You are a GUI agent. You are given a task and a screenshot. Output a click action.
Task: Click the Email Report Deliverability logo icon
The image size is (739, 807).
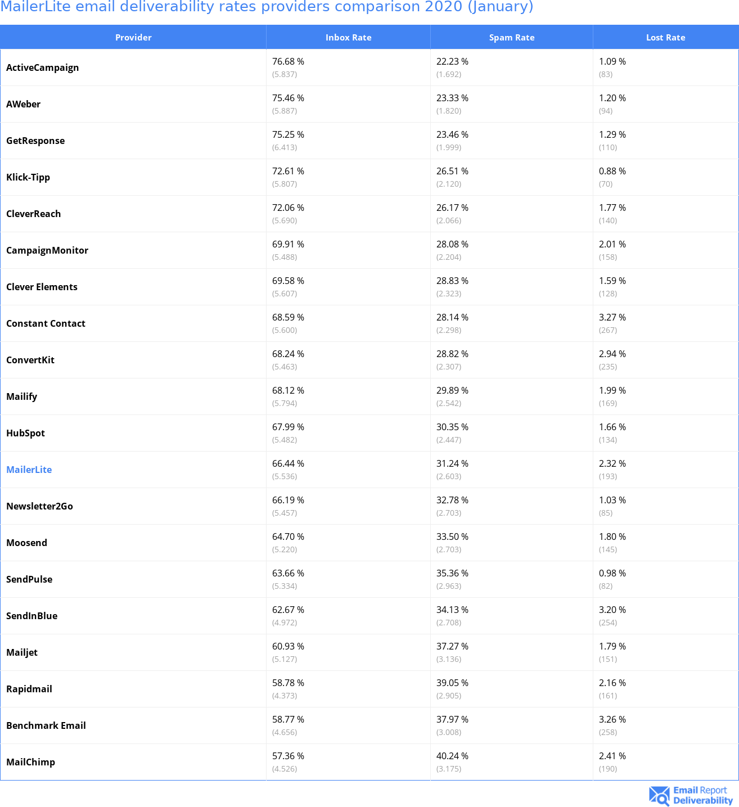point(659,796)
